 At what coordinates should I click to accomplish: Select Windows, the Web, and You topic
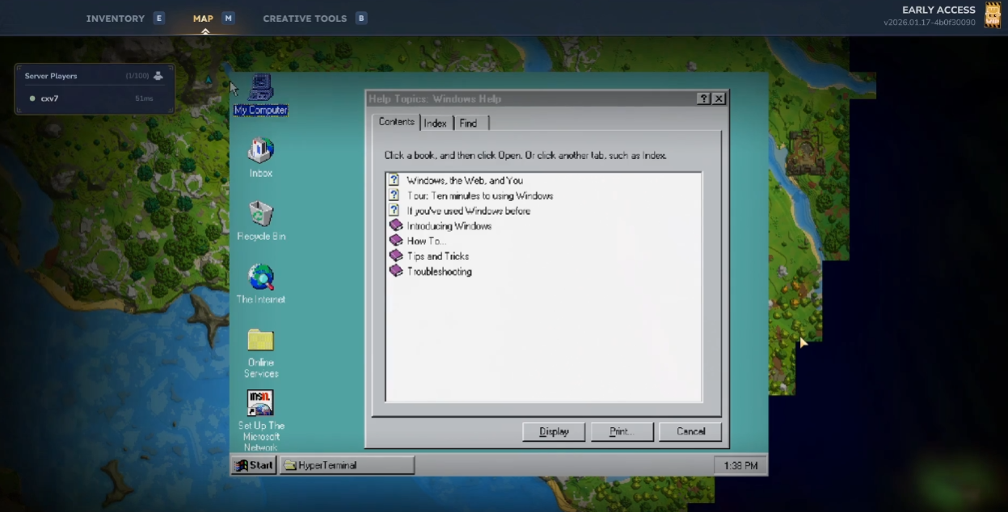click(464, 181)
